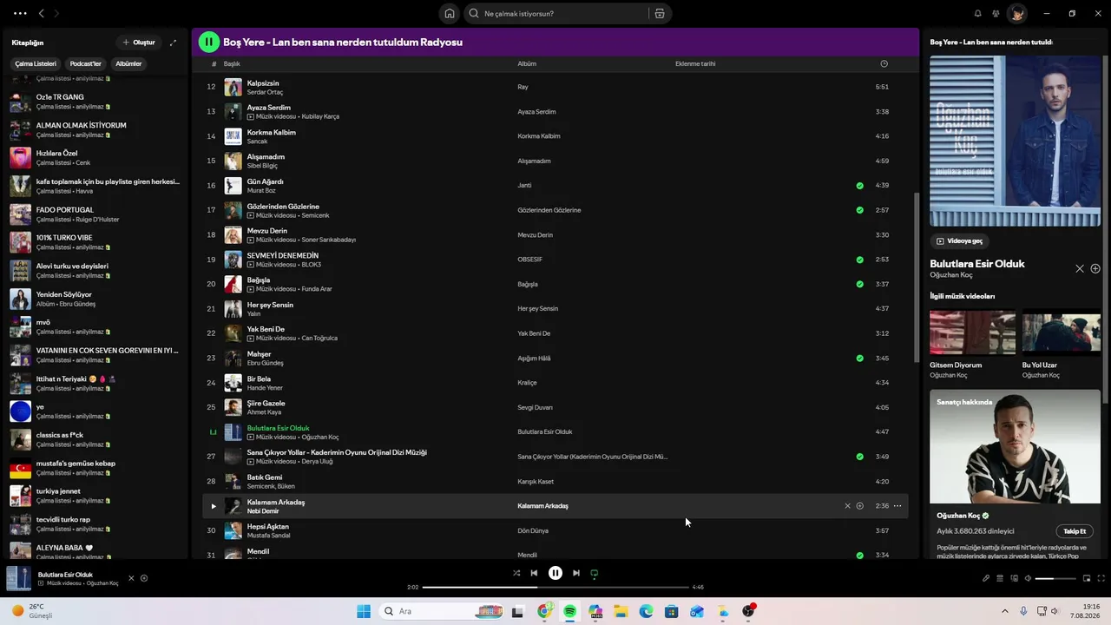Open Kubilay Karça artist link on Ayaza Serdim
The width and height of the screenshot is (1111, 625).
click(320, 116)
